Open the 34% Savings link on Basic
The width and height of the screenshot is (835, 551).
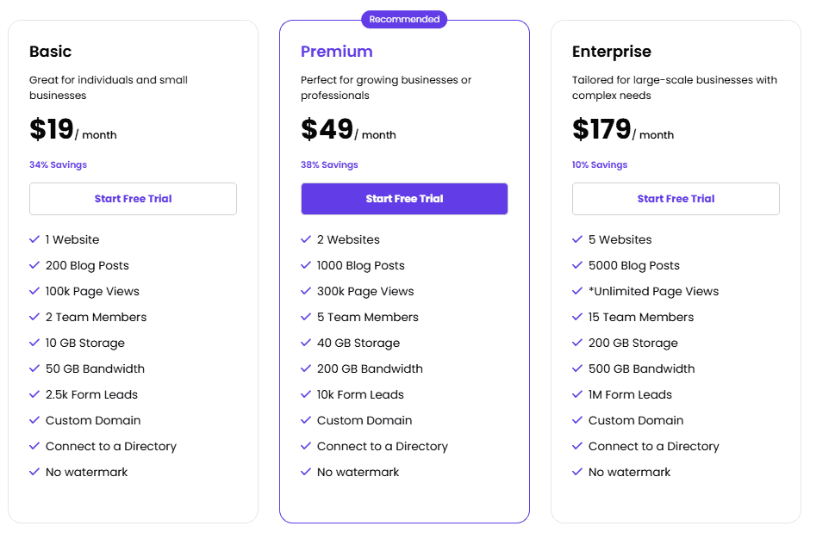tap(58, 164)
